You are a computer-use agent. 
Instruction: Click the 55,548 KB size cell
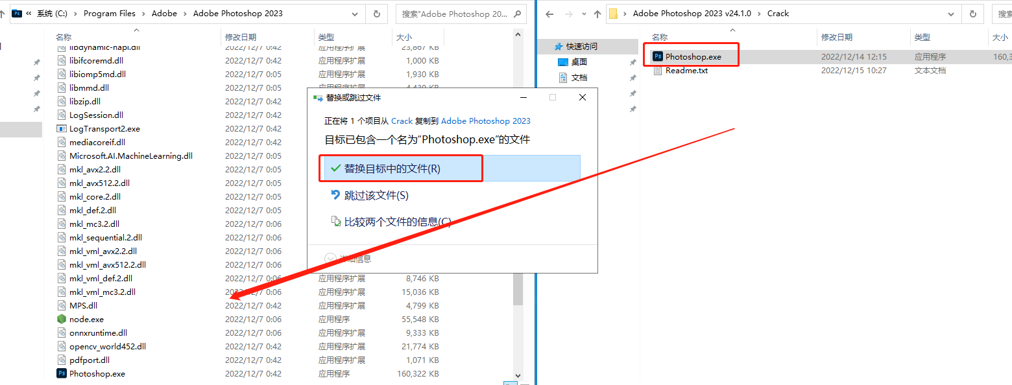420,319
